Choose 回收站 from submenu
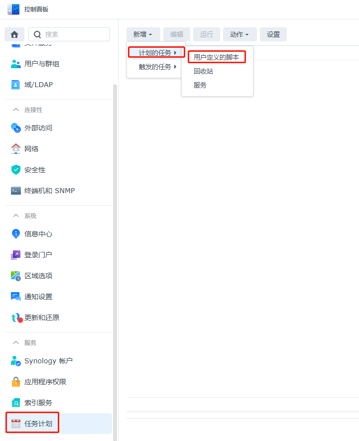The height and width of the screenshot is (441, 359). coord(204,71)
